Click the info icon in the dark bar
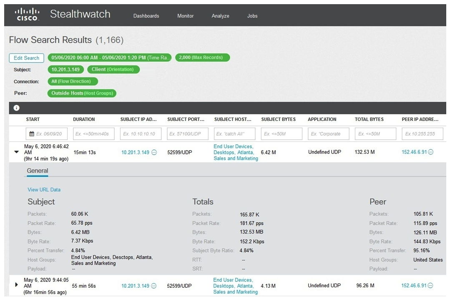 [x=17, y=108]
